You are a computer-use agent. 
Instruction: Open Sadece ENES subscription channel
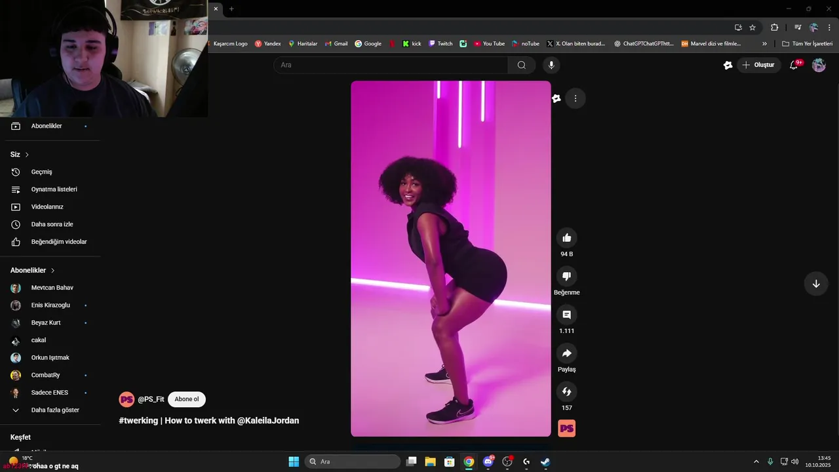[x=50, y=393]
